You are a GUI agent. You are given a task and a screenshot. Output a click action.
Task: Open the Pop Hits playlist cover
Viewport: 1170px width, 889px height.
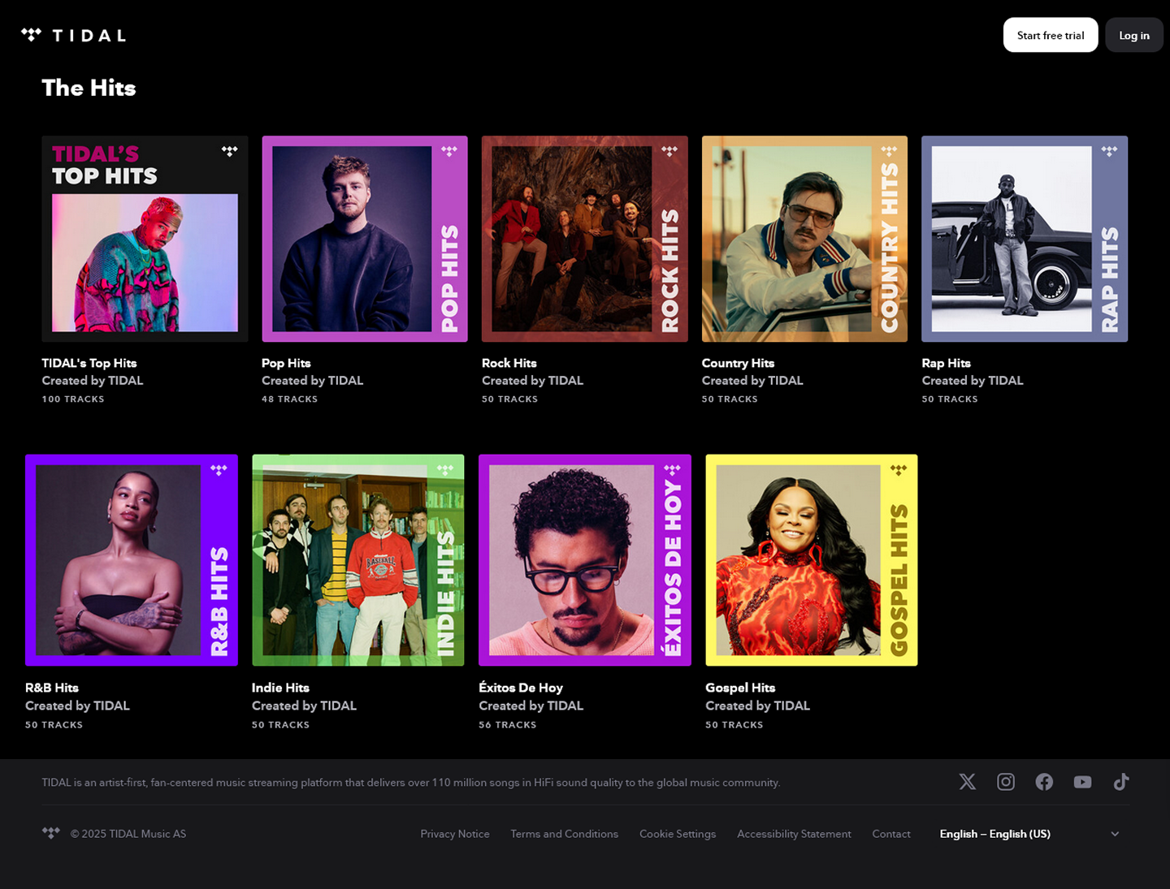coord(365,239)
